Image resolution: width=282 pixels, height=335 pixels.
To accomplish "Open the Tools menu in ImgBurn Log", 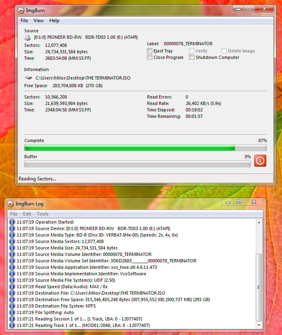I will (x=42, y=214).
